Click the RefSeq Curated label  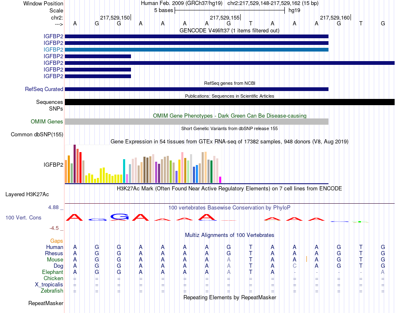point(44,89)
